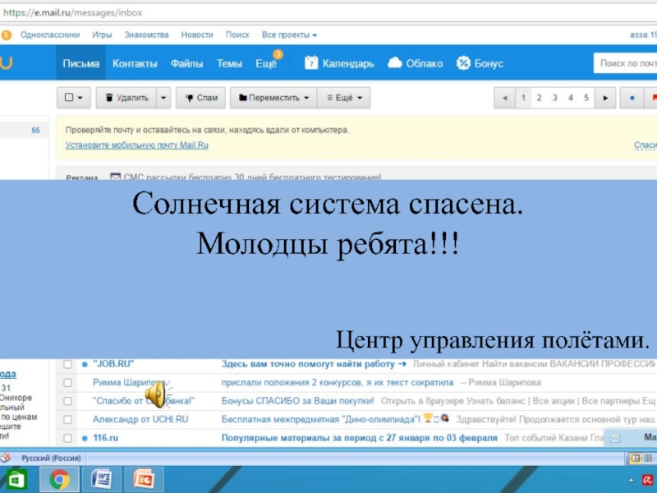Open the Переместить dropdown
This screenshot has width=657, height=493.
point(273,98)
